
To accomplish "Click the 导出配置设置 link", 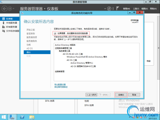I will [60, 84].
